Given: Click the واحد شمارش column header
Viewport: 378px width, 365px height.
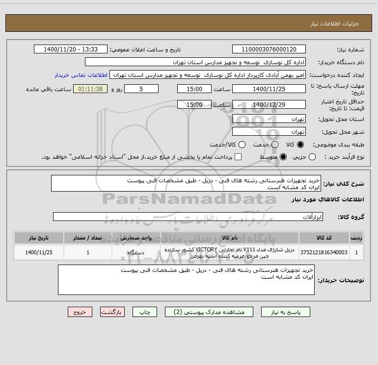Looking at the screenshot, I should pos(136,238).
